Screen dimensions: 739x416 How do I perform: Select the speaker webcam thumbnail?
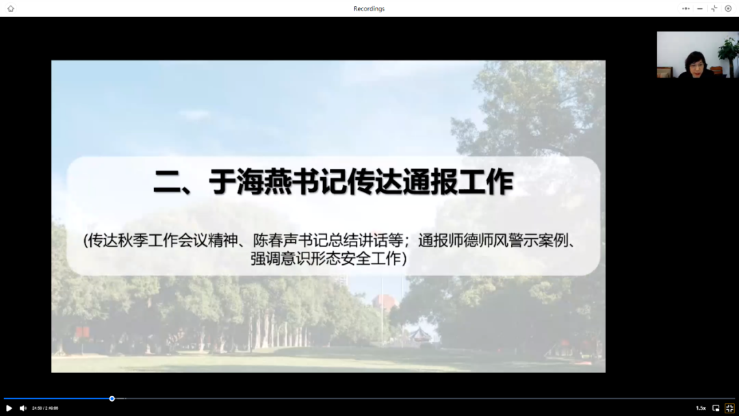[697, 55]
